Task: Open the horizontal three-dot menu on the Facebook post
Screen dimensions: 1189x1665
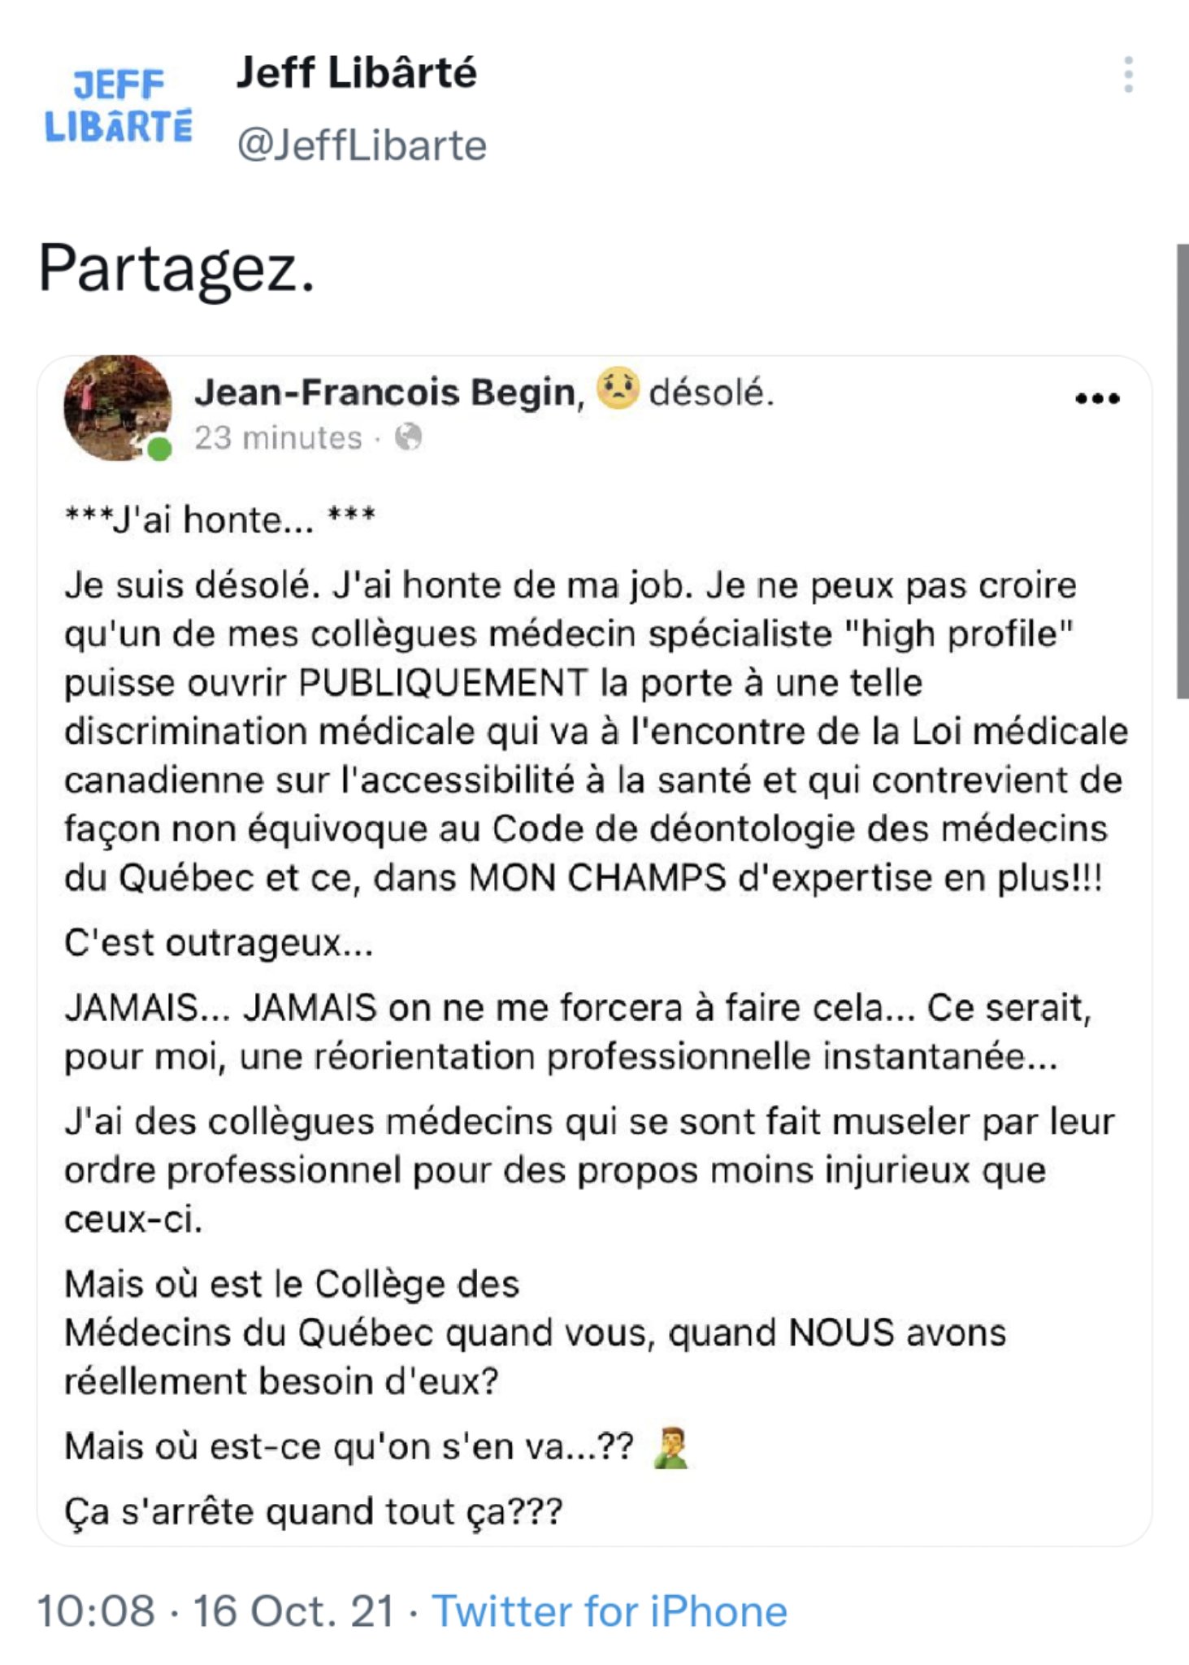Action: (x=1097, y=398)
